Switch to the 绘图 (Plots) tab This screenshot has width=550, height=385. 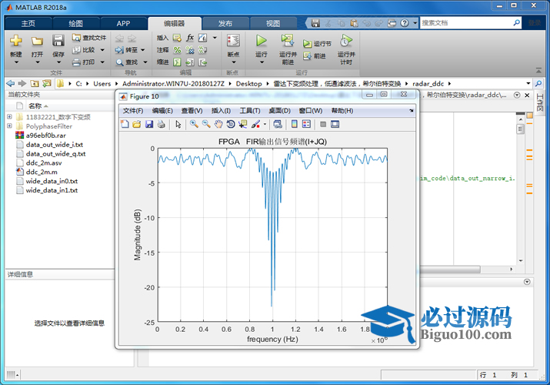[75, 24]
